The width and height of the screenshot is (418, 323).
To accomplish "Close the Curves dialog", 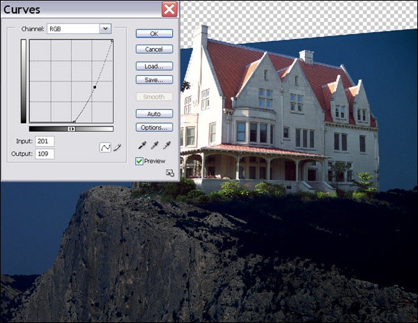I will tap(169, 9).
